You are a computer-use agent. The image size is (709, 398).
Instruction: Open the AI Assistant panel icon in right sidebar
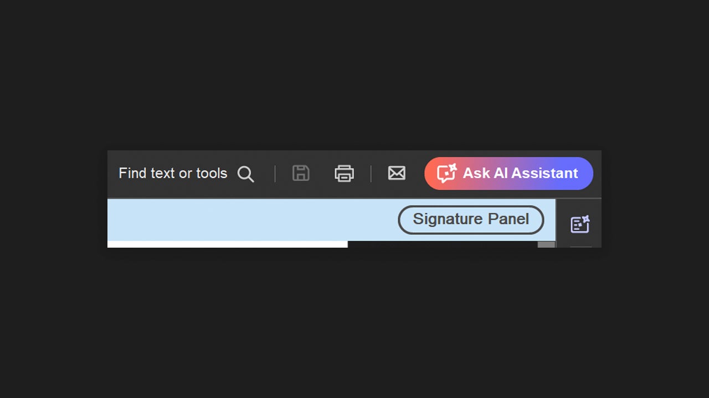click(x=580, y=224)
